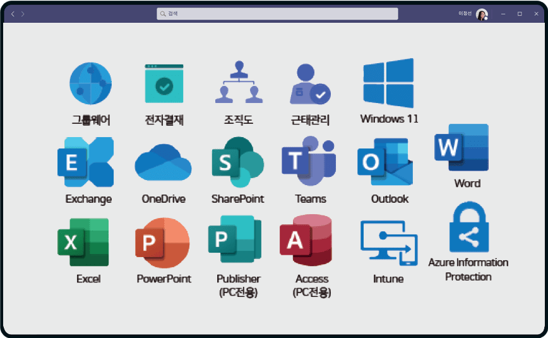This screenshot has height=338, width=548.
Task: Open the 조직도 organization chart icon
Action: (x=238, y=83)
